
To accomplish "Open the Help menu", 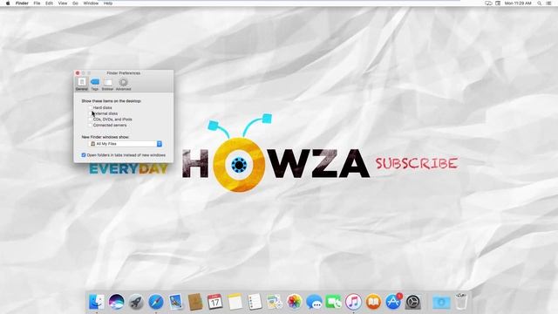I will point(108,3).
